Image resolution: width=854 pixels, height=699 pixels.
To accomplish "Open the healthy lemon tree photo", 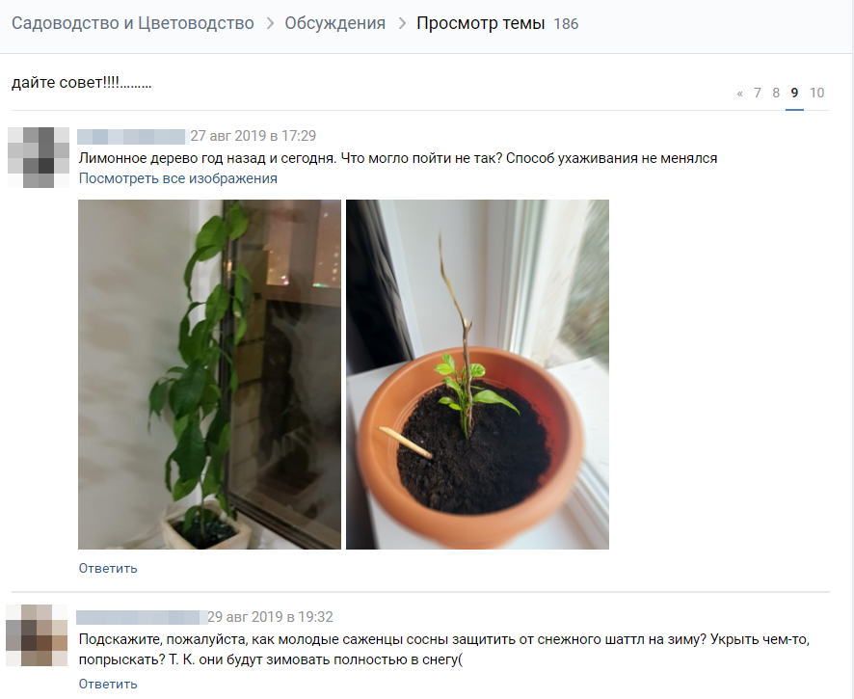I will (x=210, y=374).
